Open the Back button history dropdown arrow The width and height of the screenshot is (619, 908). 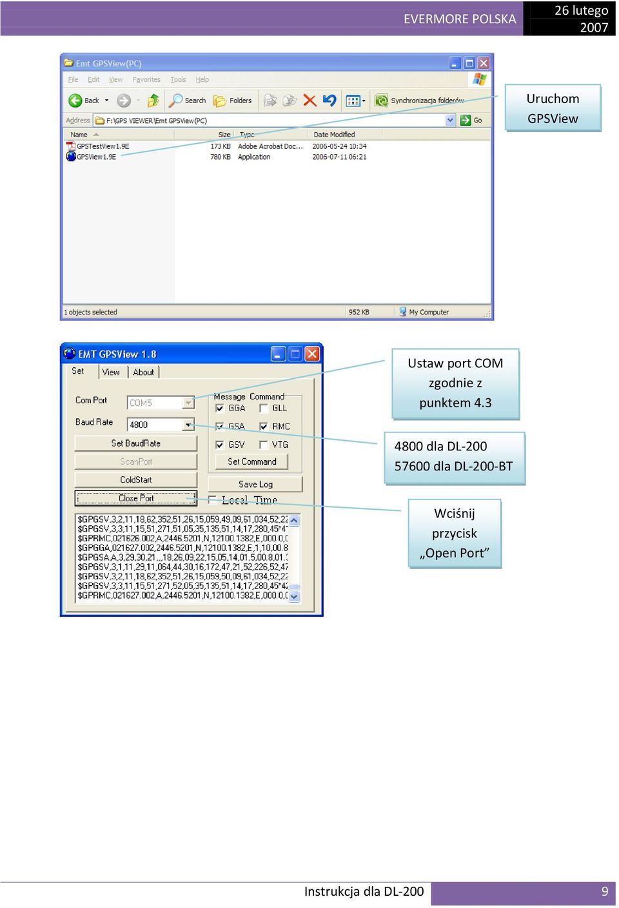pos(107,101)
